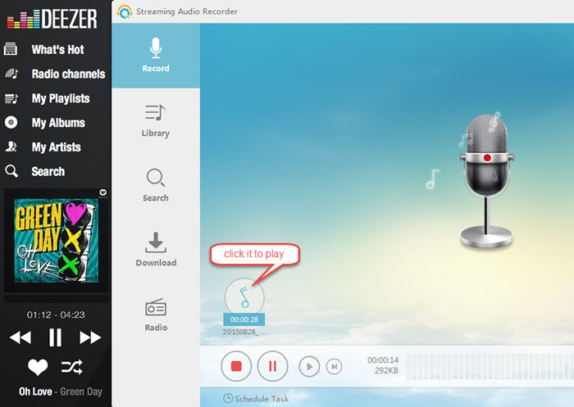
Task: Click the 01:12 - 04:23 time display
Action: (x=56, y=314)
